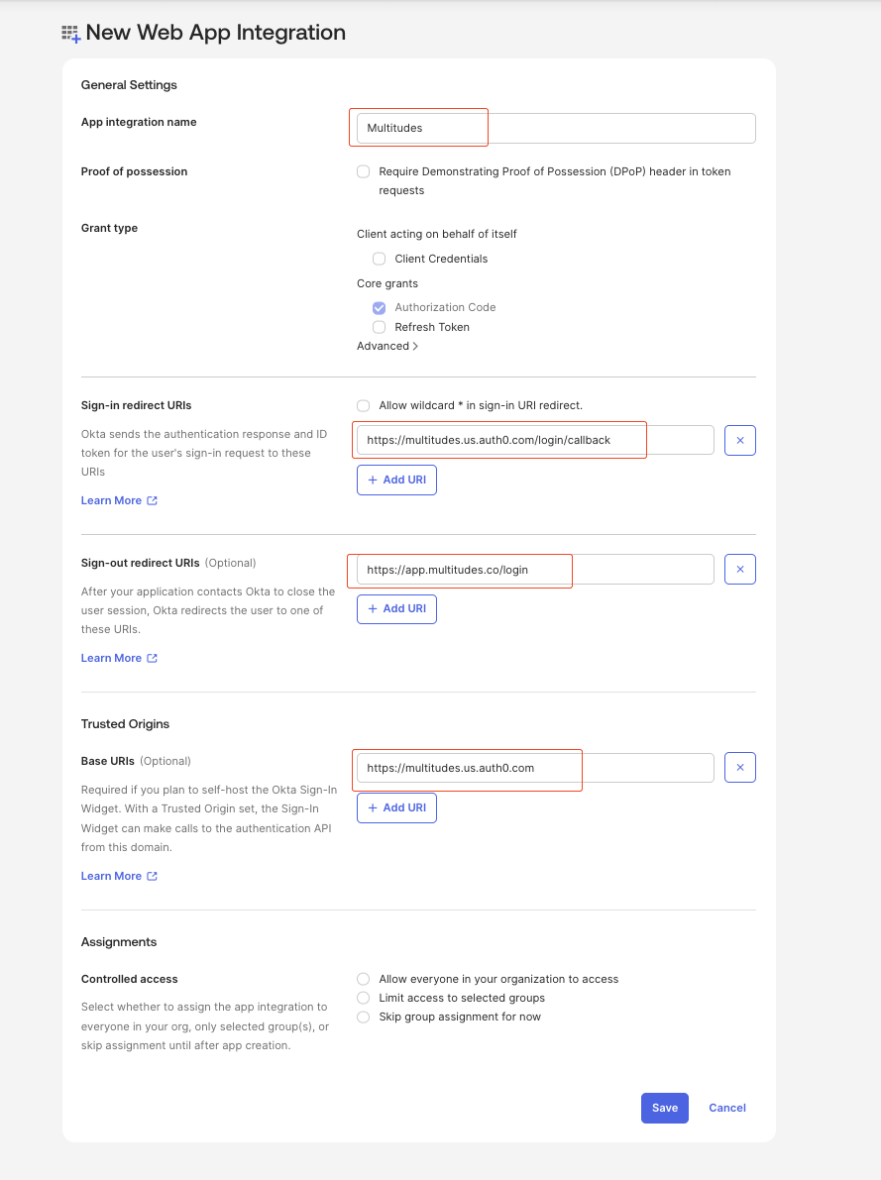The image size is (881, 1180).
Task: Add URI under Sign-out redirect URIs
Action: point(396,608)
